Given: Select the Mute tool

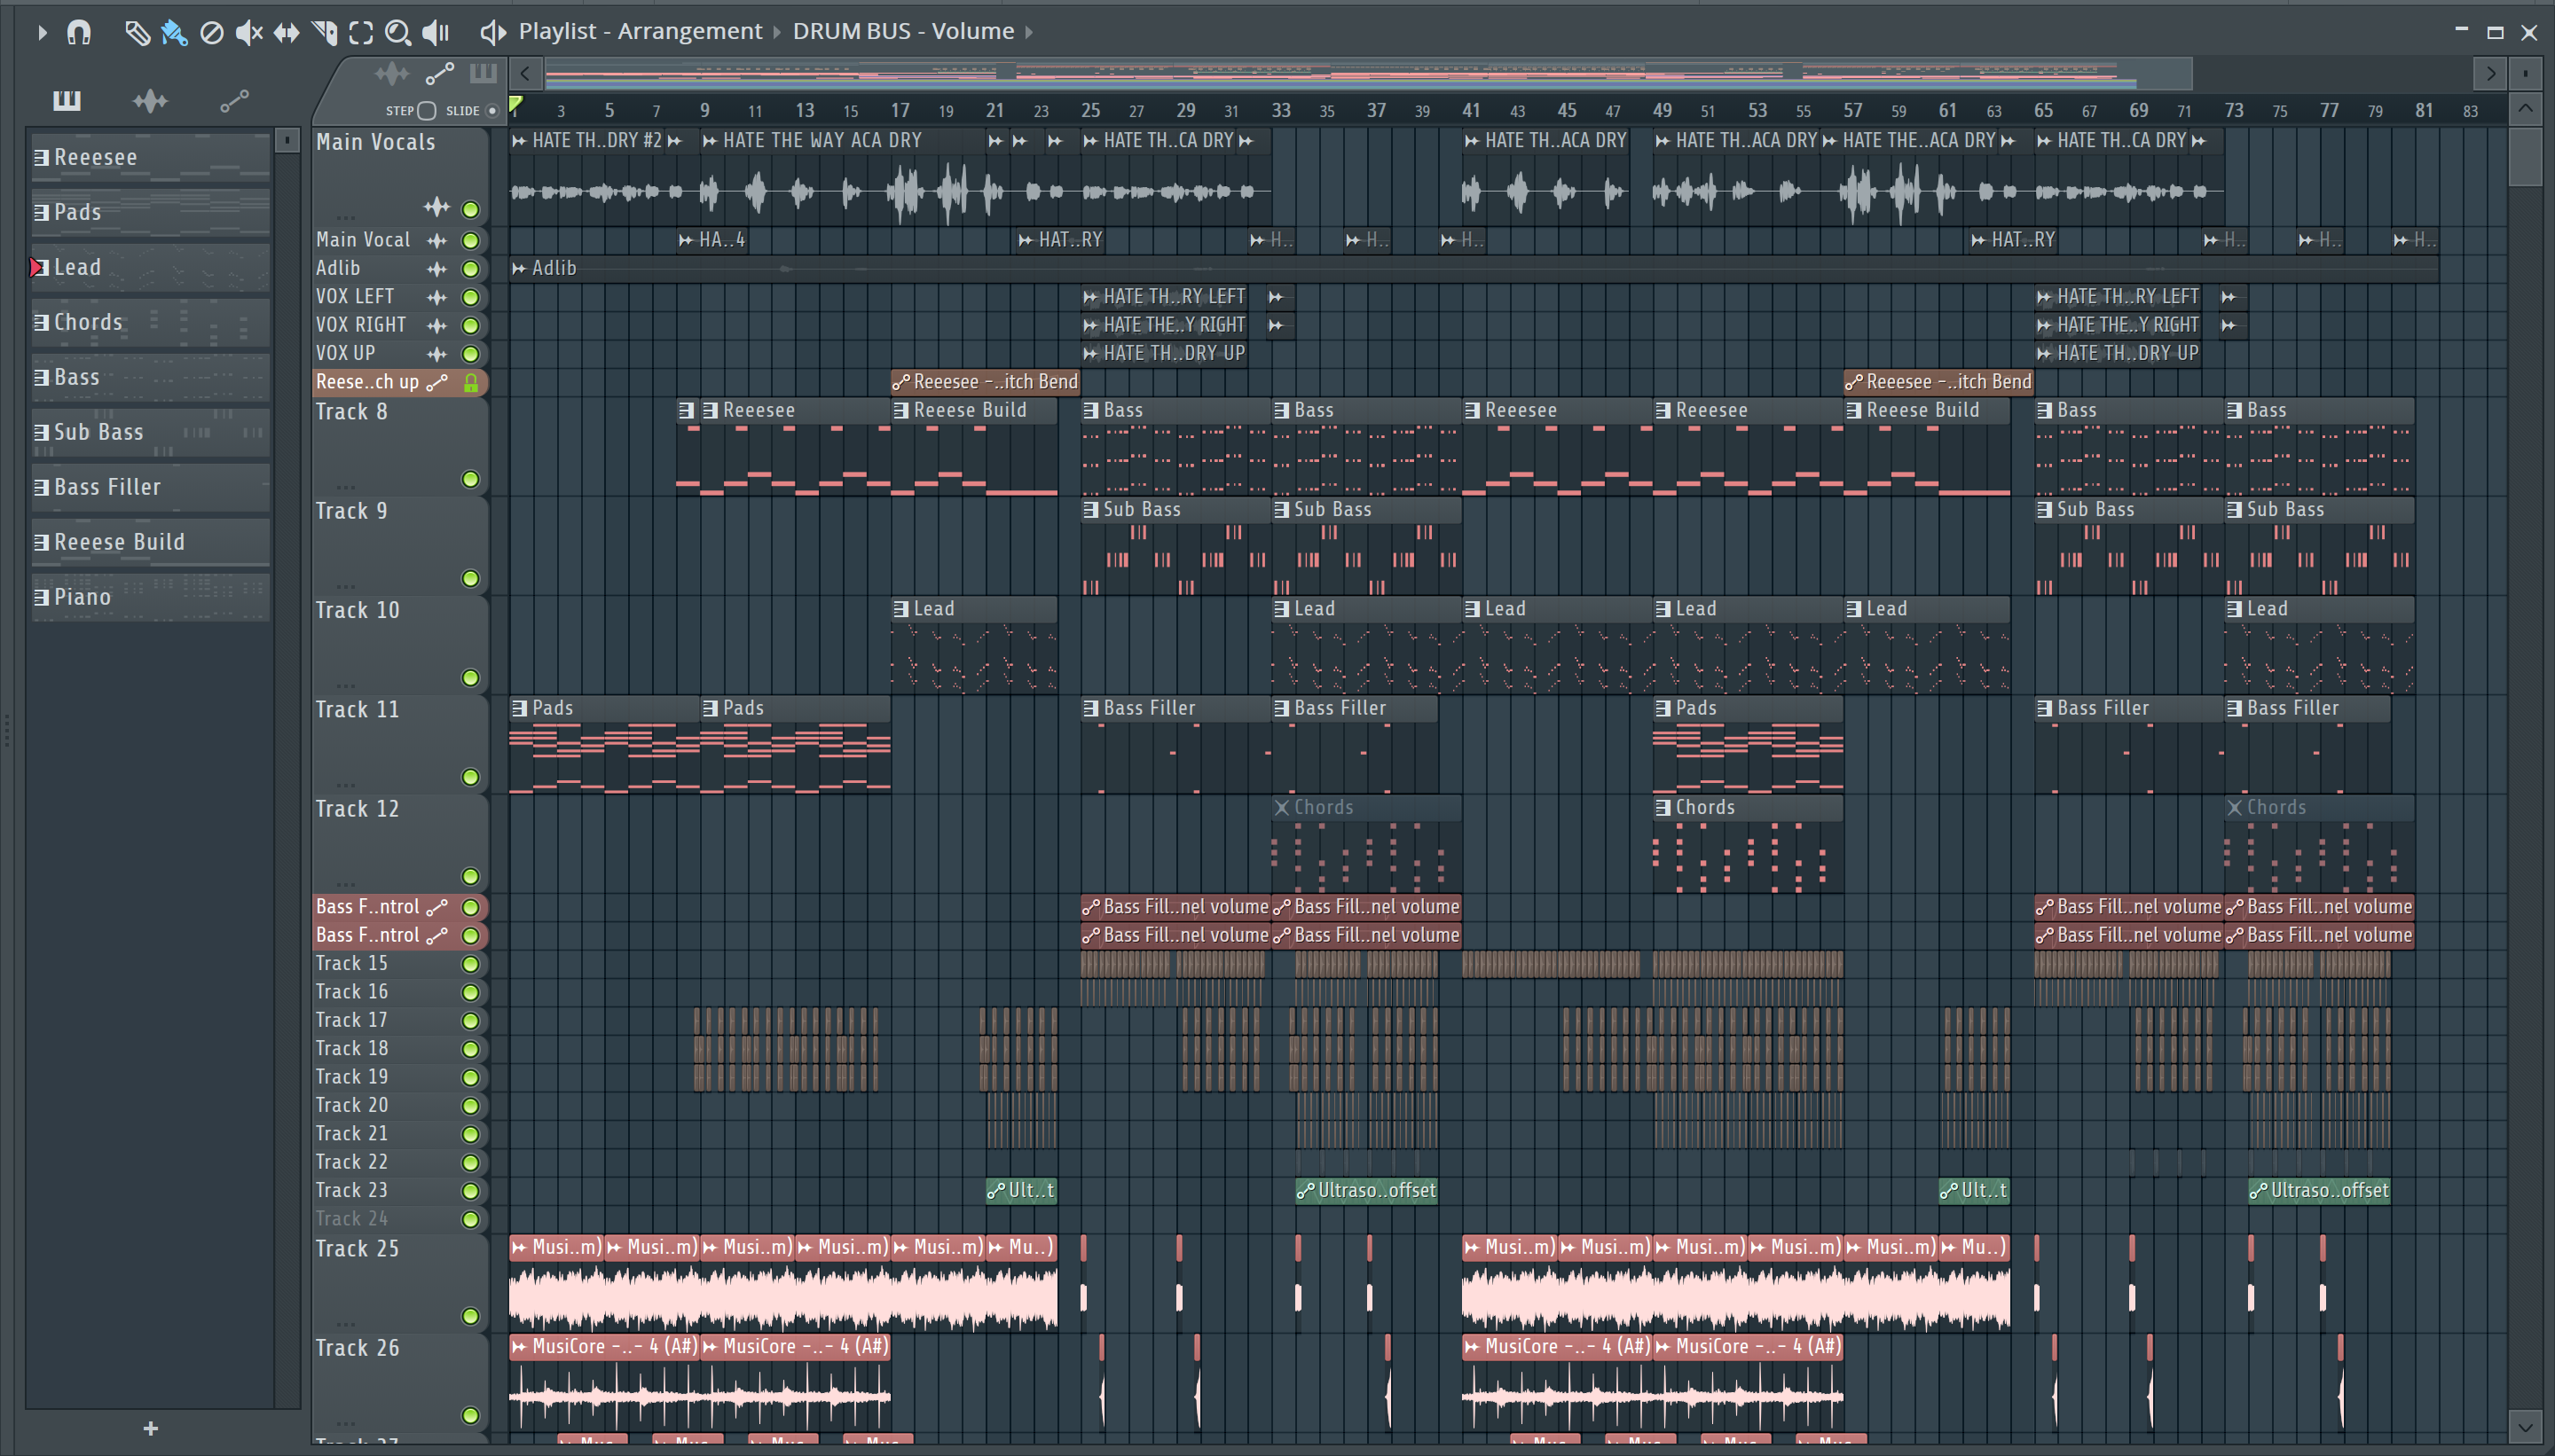Looking at the screenshot, I should (x=248, y=33).
